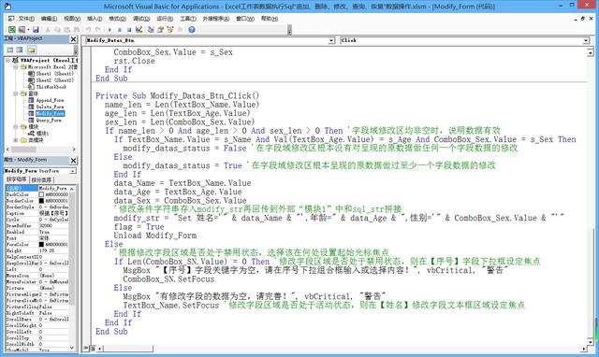This screenshot has height=357, width=599.
Task: Select the Font property row
Action: click(x=37, y=238)
